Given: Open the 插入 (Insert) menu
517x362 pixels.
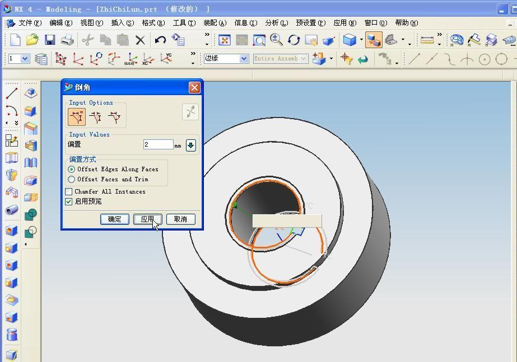Looking at the screenshot, I should pos(122,23).
